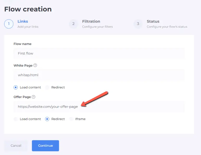Go to the Status step title
This screenshot has height=155, width=201.
click(153, 21)
